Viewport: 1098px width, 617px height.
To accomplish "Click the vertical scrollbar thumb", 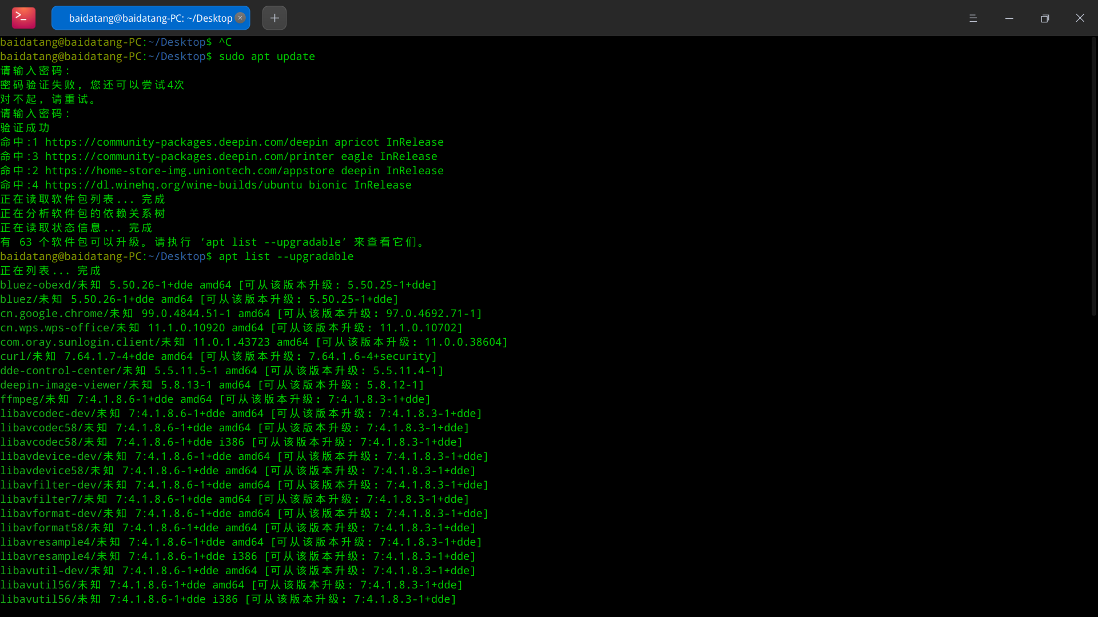I will [1093, 177].
